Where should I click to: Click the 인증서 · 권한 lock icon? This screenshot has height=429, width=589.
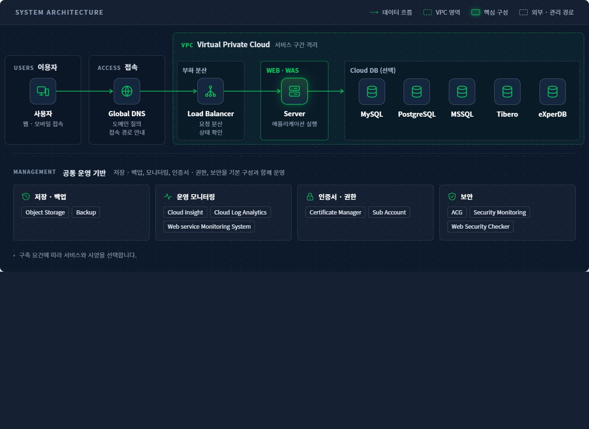[x=310, y=197]
